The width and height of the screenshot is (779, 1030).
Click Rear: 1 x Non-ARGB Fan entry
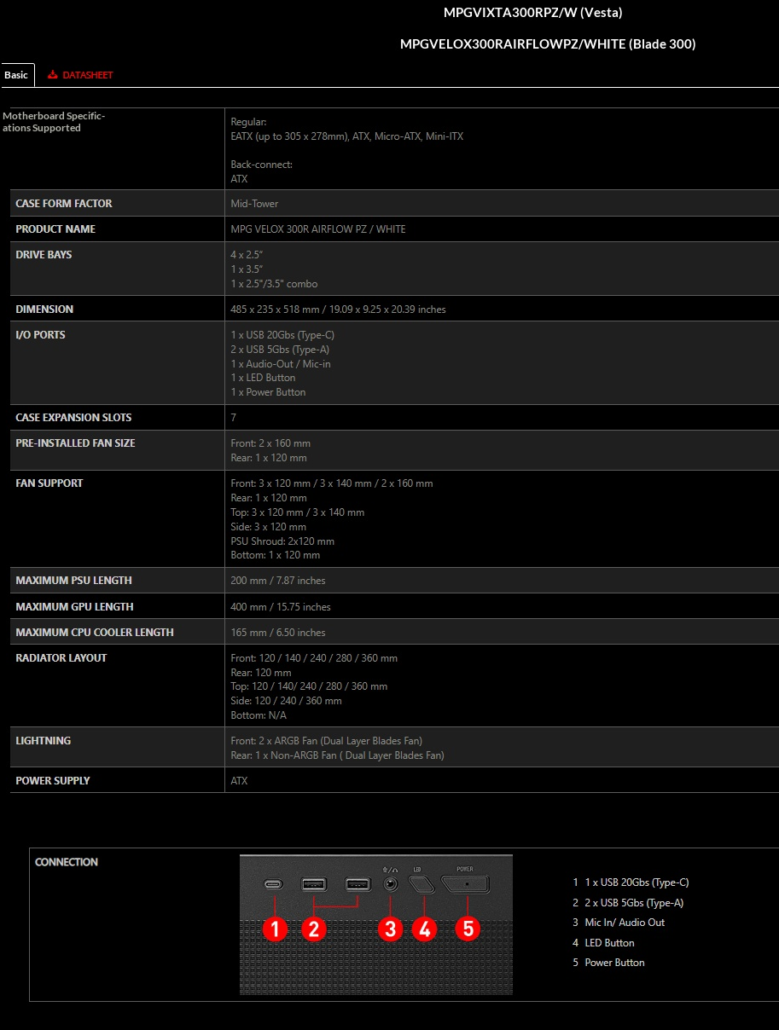337,755
